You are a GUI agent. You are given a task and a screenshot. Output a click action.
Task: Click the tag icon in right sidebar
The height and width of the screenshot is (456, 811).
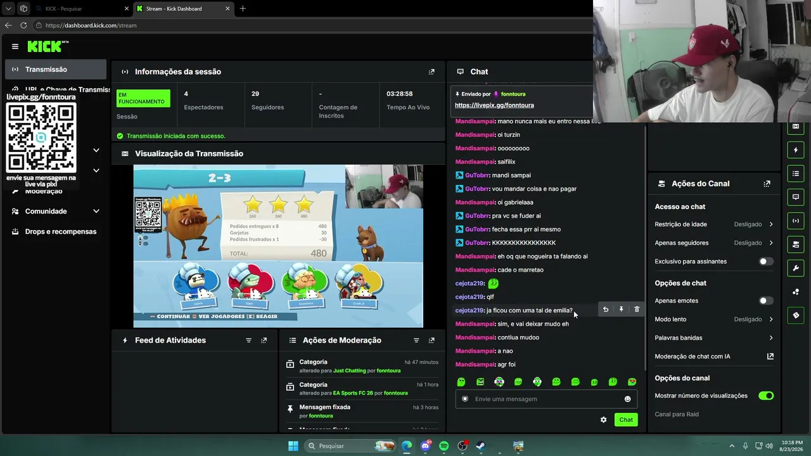tap(796, 315)
